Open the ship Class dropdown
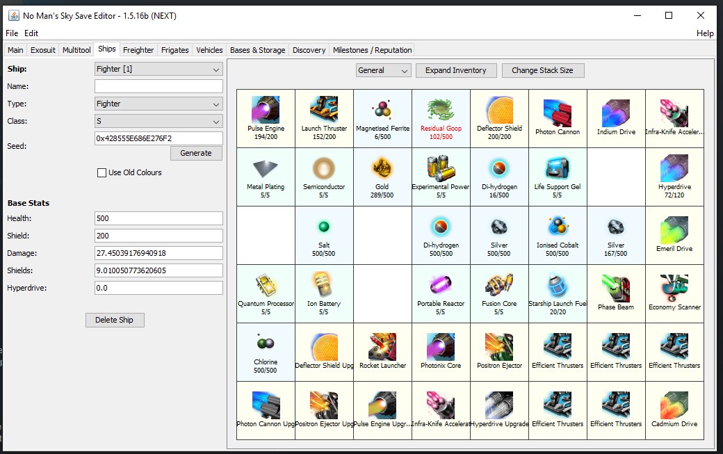 click(x=159, y=121)
